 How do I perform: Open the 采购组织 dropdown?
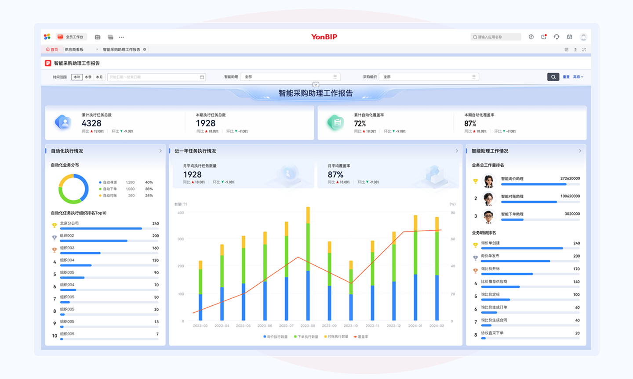429,77
